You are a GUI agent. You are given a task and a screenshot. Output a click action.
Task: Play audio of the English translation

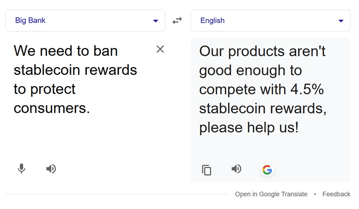[237, 169]
